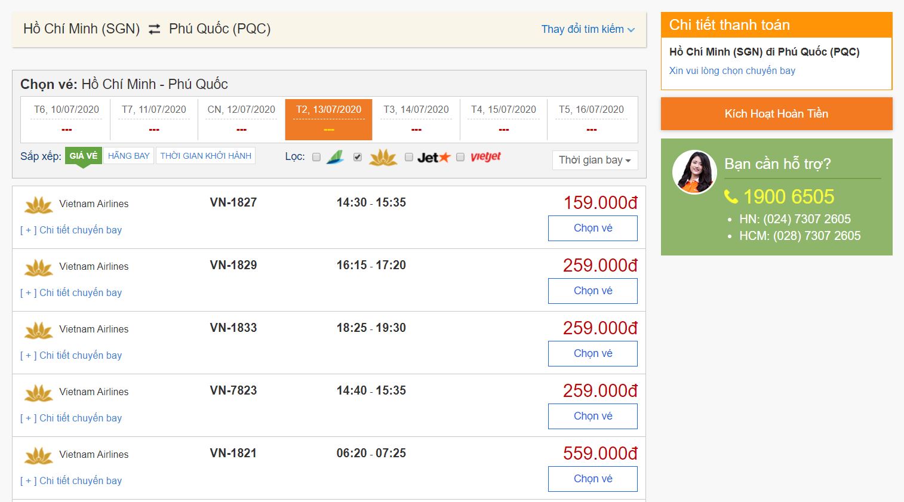
Task: Click the hotline number 1900 6505
Action: coord(789,196)
